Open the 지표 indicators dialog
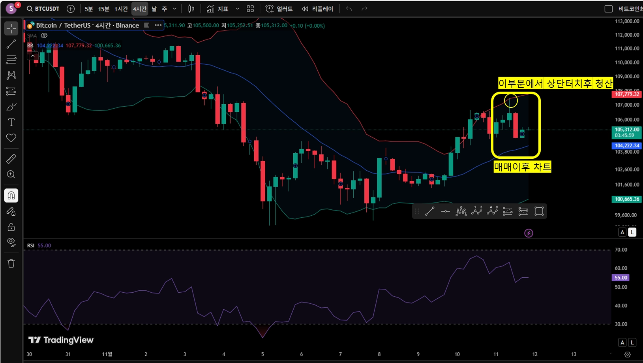This screenshot has height=363, width=643. 218,9
